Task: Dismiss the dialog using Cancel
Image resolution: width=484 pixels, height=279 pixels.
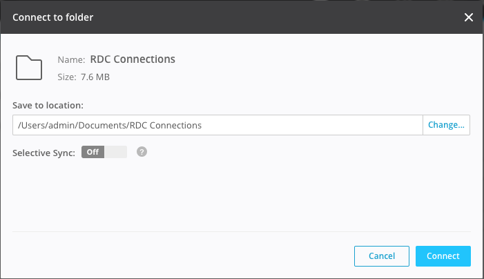Action: tap(382, 256)
